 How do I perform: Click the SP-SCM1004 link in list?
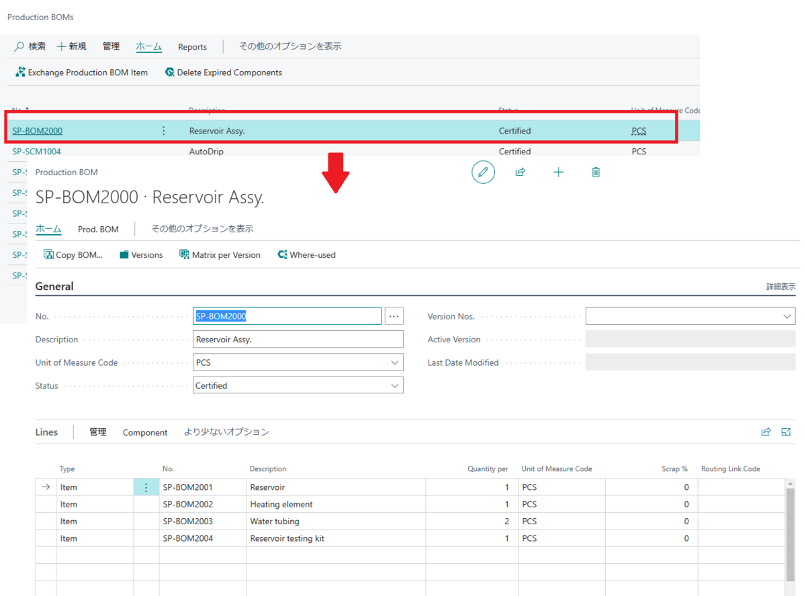(36, 152)
